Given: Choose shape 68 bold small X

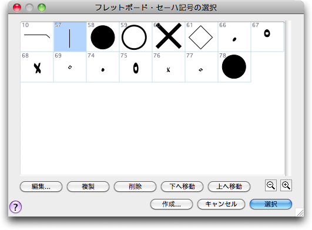Looking at the screenshot, I should tap(37, 67).
